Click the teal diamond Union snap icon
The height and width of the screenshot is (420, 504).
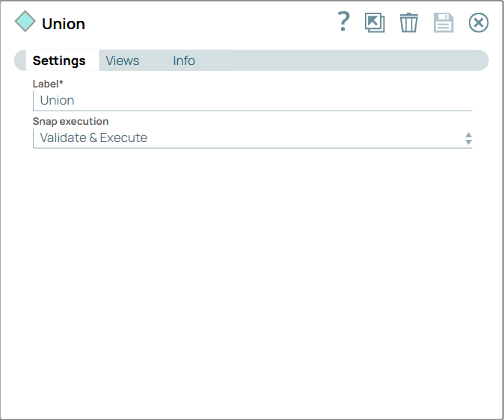click(x=25, y=22)
